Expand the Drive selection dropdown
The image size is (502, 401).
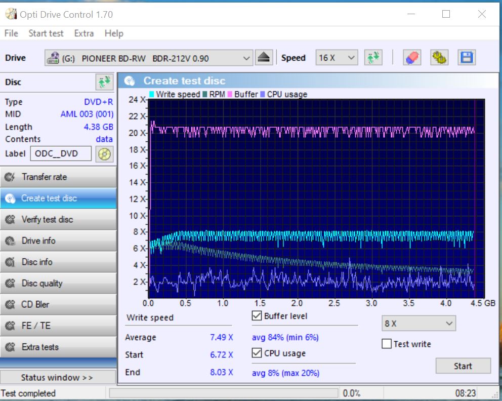[246, 58]
